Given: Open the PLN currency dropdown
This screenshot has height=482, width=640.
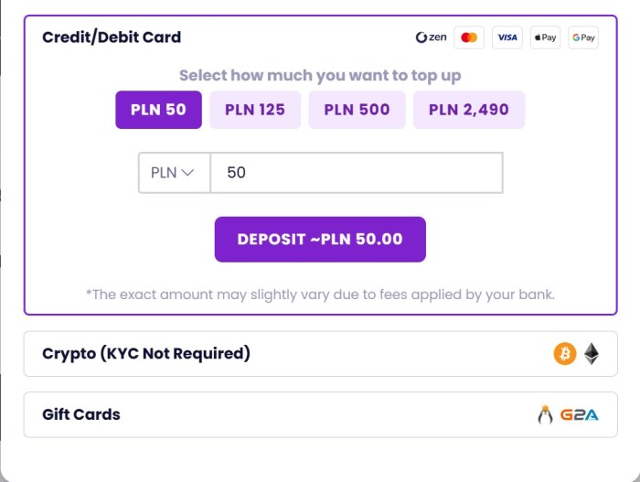Looking at the screenshot, I should [174, 172].
